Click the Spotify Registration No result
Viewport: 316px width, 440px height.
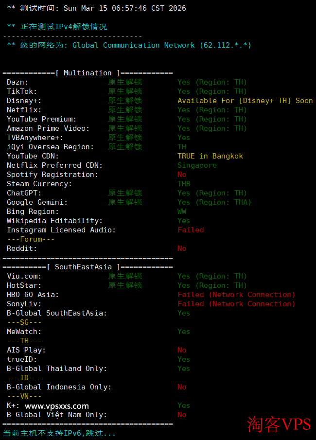coord(182,175)
